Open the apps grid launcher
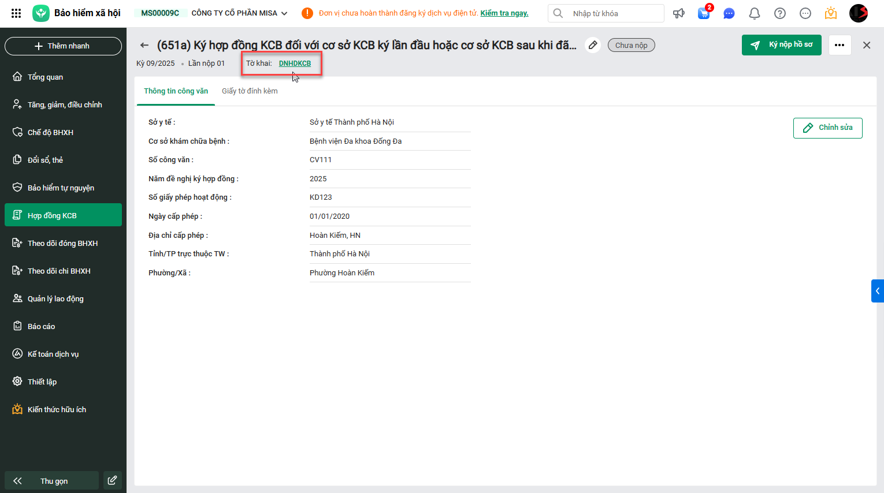Viewport: 884px width, 493px height. click(16, 13)
